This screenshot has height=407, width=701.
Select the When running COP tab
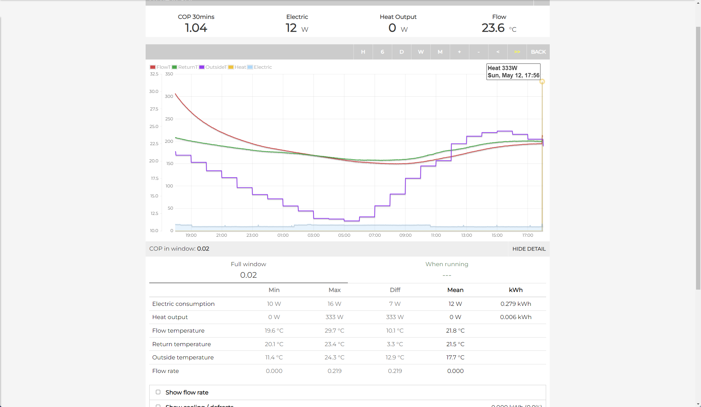[446, 270]
